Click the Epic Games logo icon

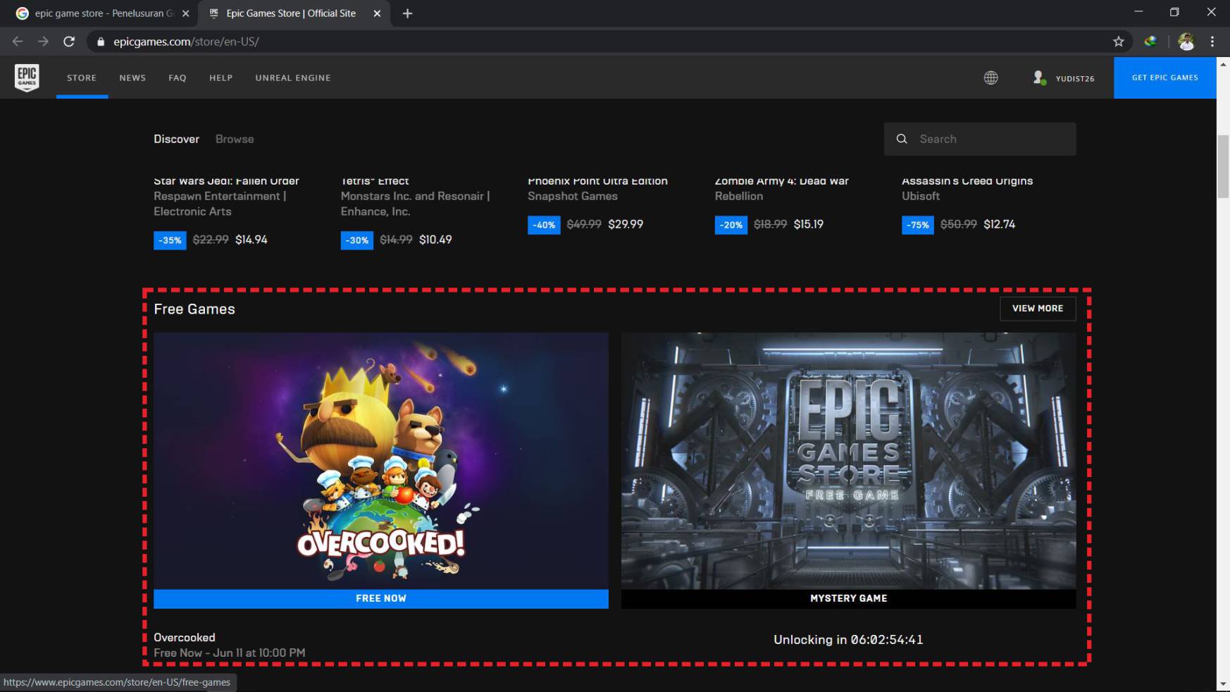27,78
